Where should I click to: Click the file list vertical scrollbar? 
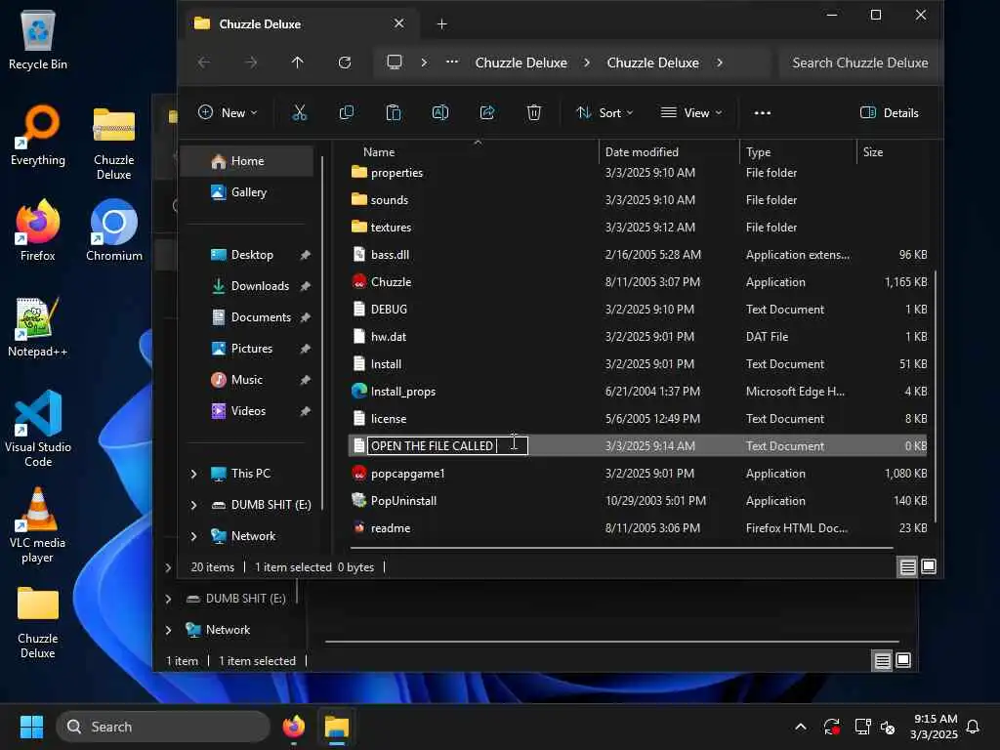[935, 396]
